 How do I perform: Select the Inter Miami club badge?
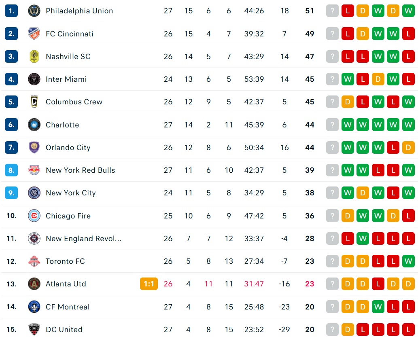[x=34, y=79]
